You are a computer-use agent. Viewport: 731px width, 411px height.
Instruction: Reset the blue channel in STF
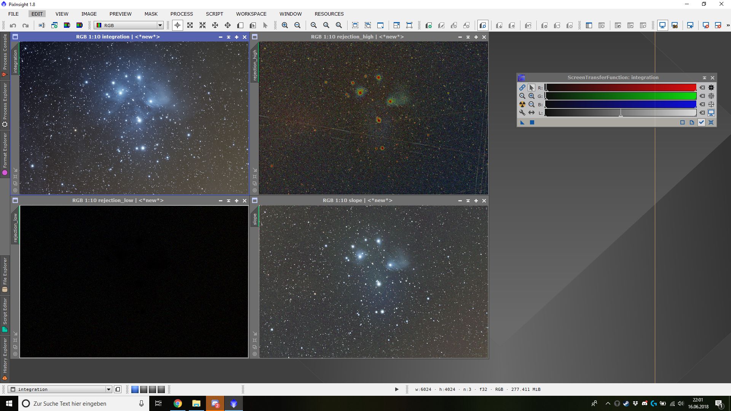click(x=702, y=104)
